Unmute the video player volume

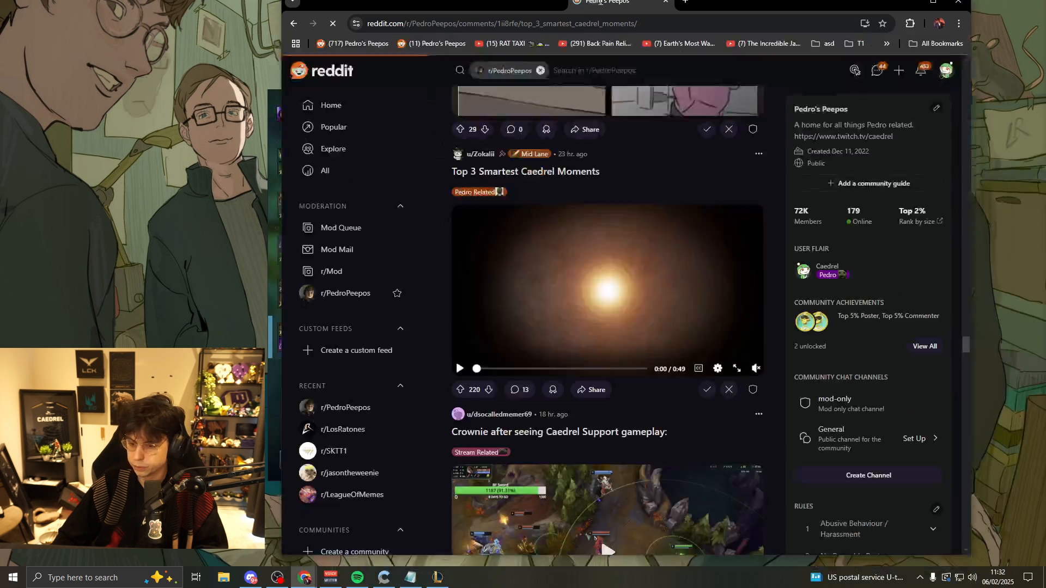coord(756,368)
